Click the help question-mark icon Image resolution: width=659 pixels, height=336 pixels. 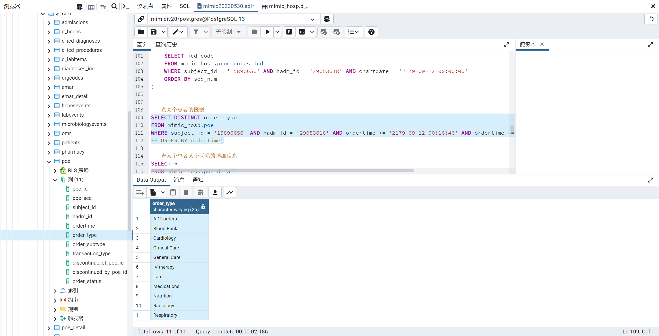(x=371, y=32)
